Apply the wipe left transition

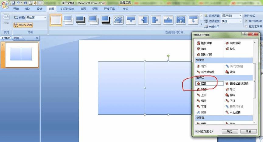pos(143,20)
